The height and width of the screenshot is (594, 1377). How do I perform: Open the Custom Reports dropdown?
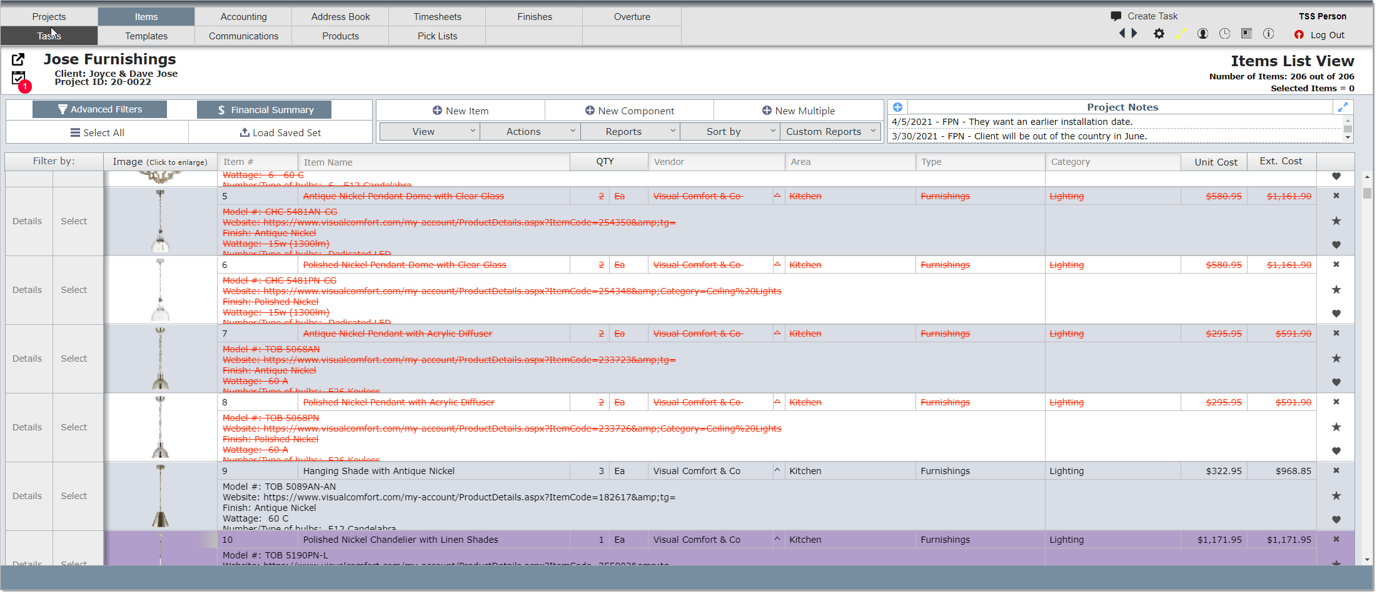830,132
